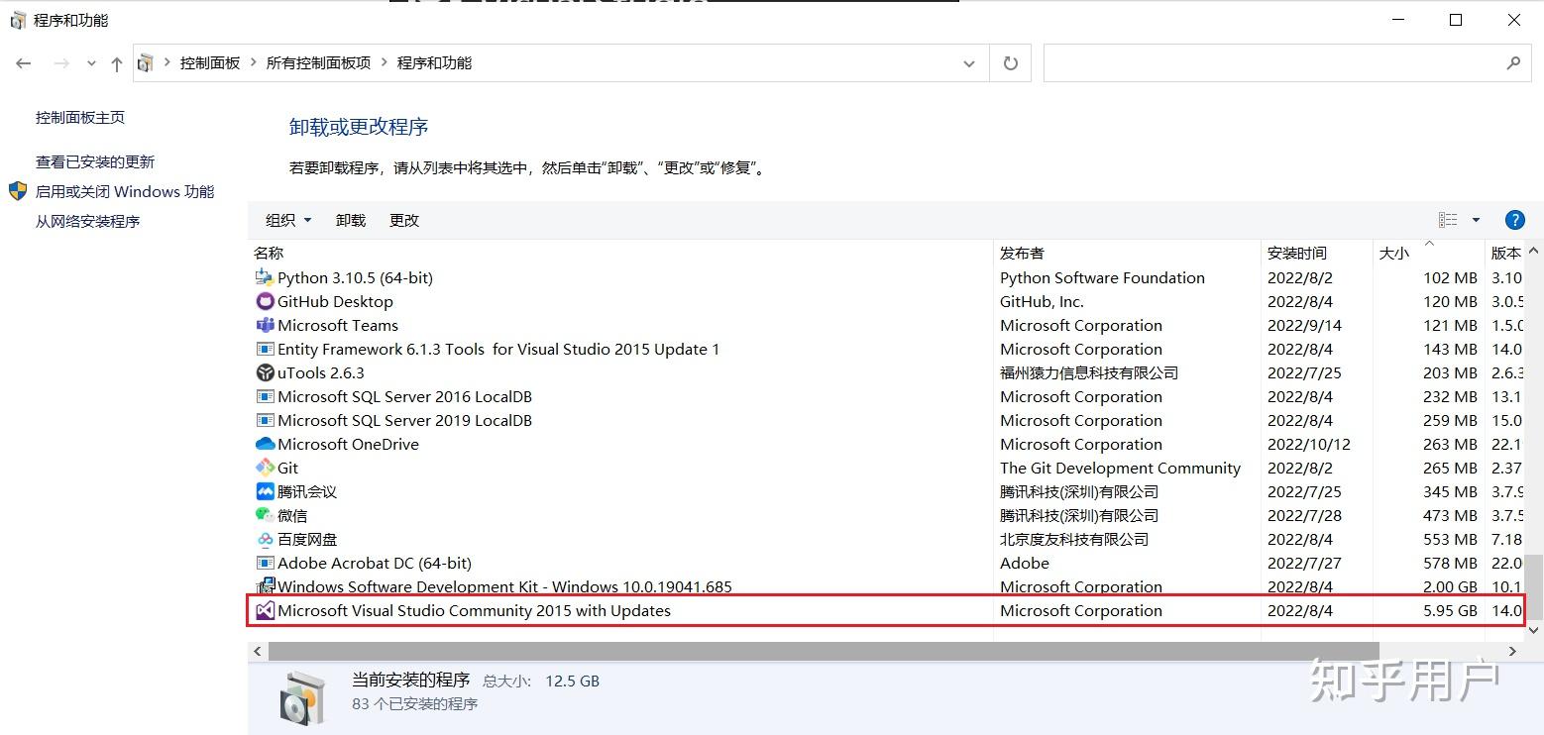Click the Adobe Acrobat DC icon
1544x735 pixels.
click(x=265, y=563)
